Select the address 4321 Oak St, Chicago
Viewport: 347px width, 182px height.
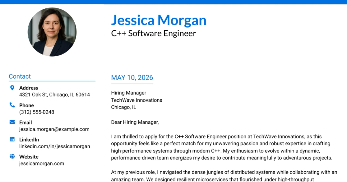coord(55,95)
